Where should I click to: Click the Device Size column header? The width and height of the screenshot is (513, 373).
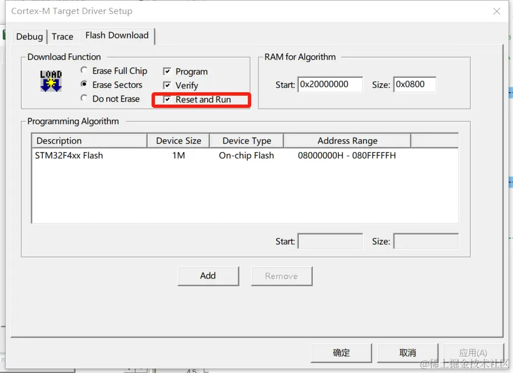[178, 141]
